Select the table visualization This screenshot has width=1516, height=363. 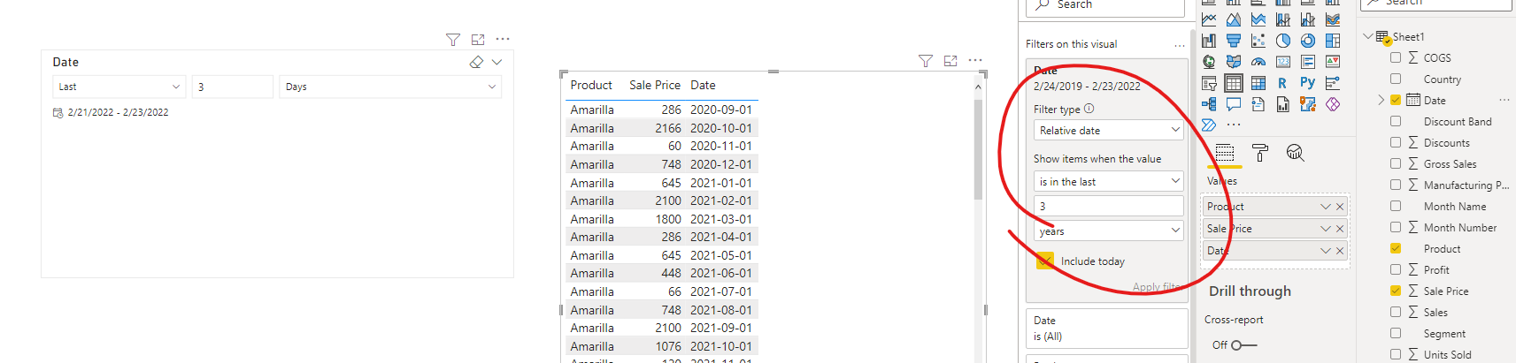1234,83
